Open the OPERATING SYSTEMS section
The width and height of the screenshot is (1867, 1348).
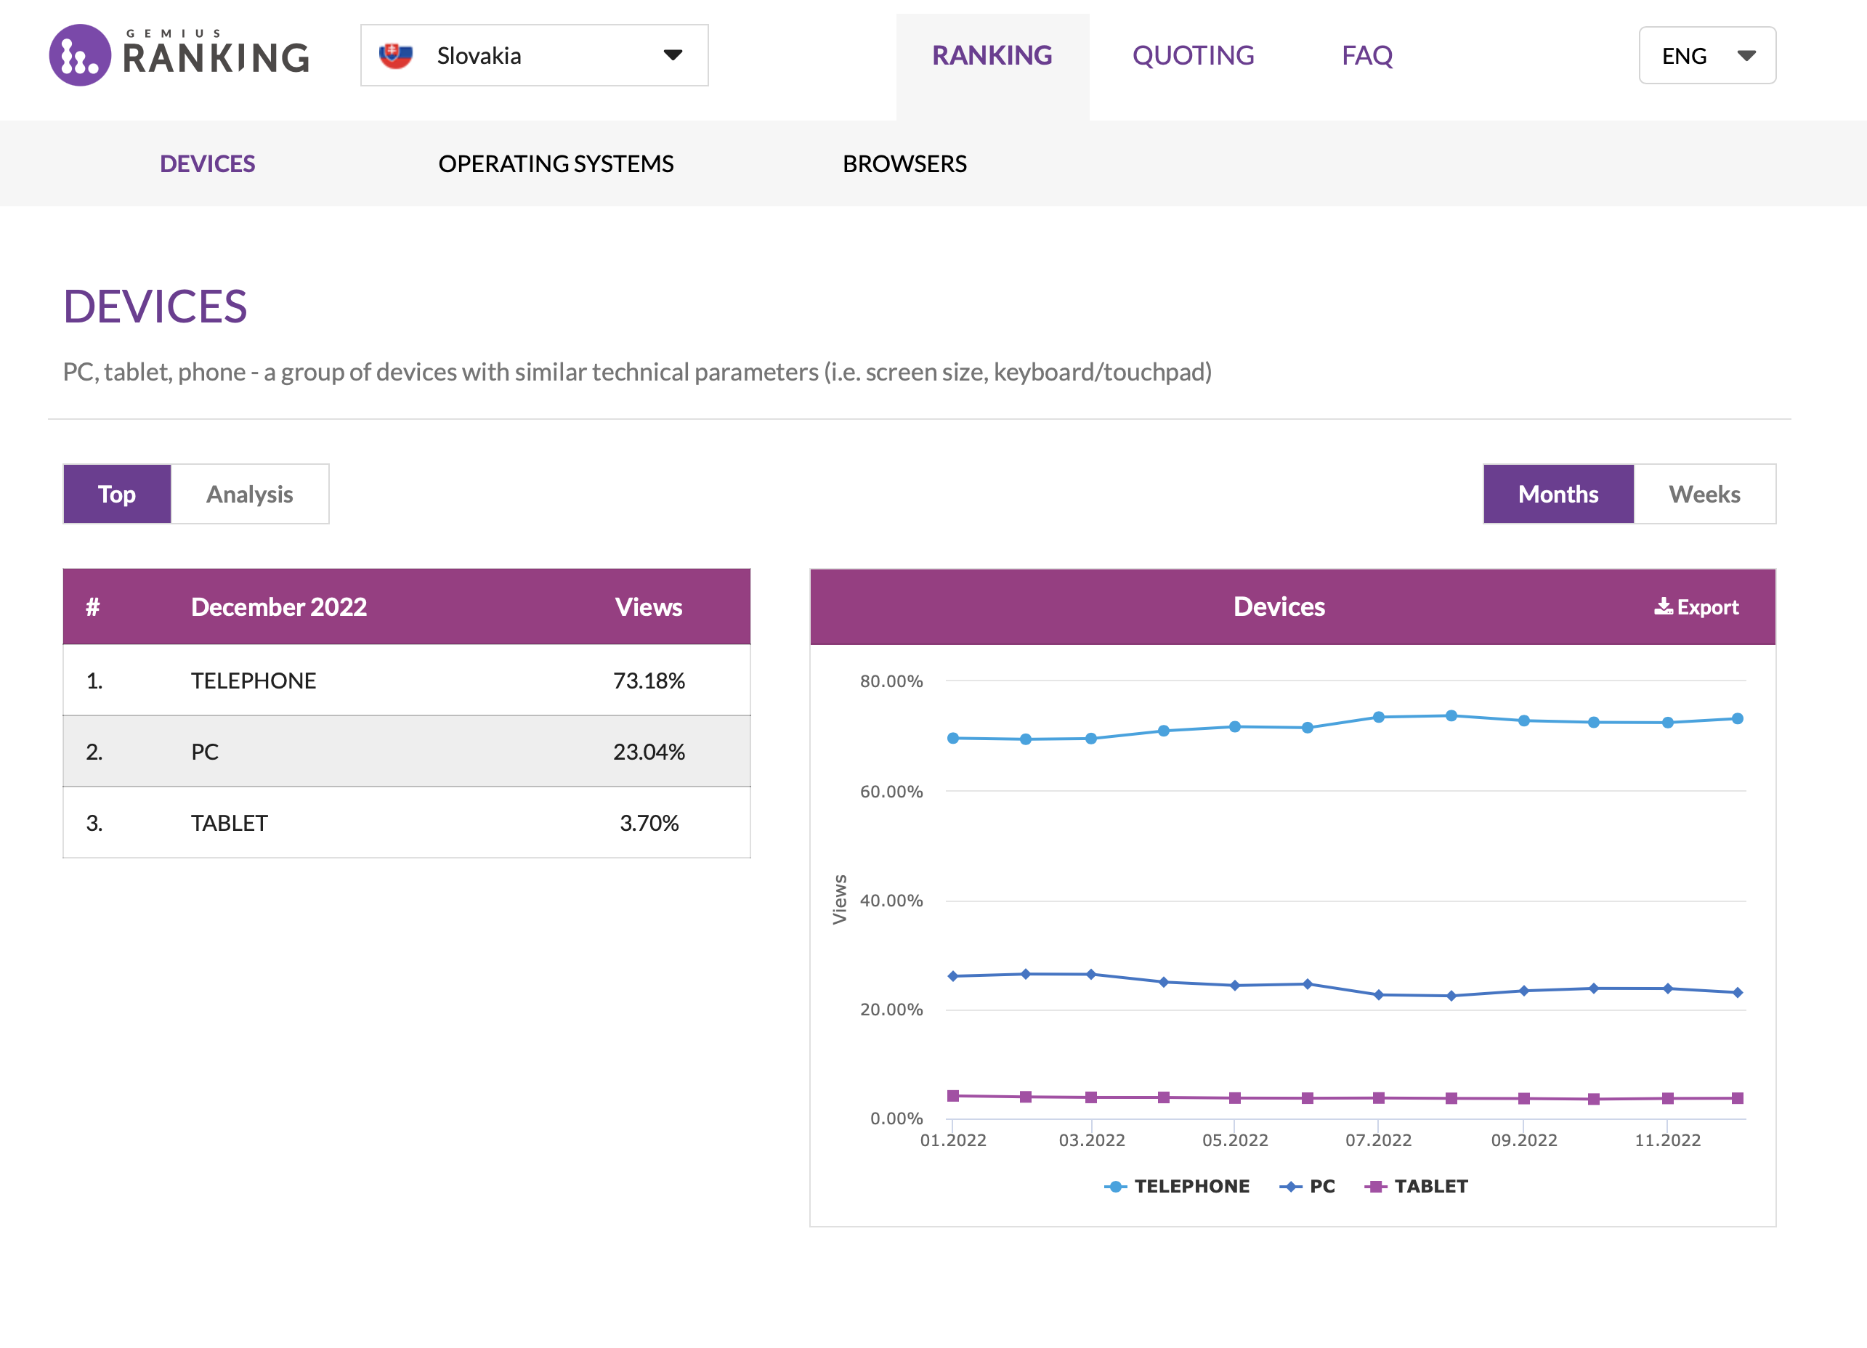(556, 163)
